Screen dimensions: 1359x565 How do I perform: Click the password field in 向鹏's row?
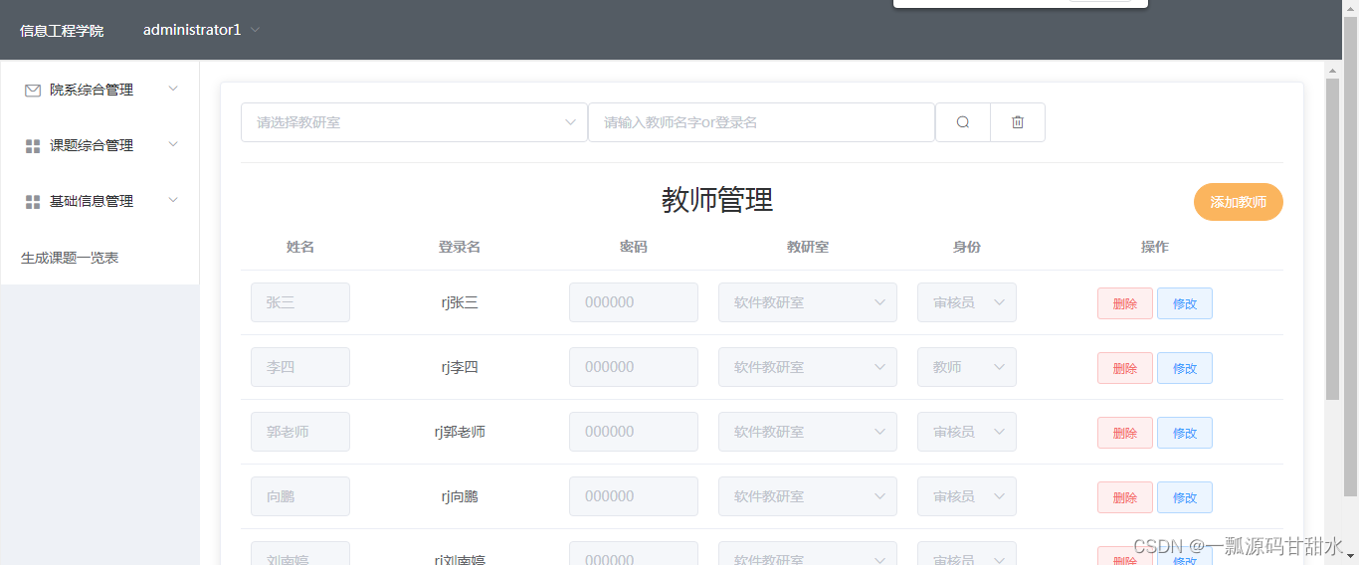(634, 496)
